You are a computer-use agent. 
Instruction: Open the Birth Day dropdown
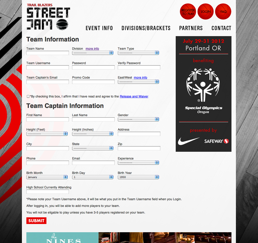[93, 177]
